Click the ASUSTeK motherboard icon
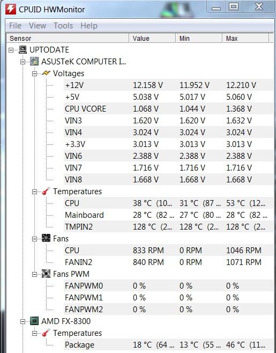The image size is (276, 353). [34, 62]
